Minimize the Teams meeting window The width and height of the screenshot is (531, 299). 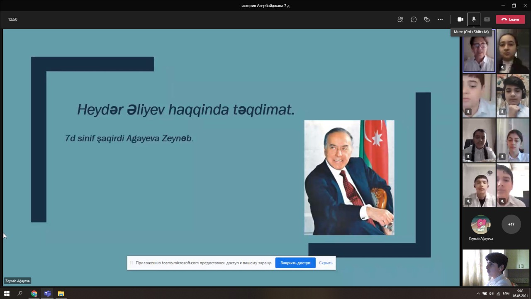(503, 5)
